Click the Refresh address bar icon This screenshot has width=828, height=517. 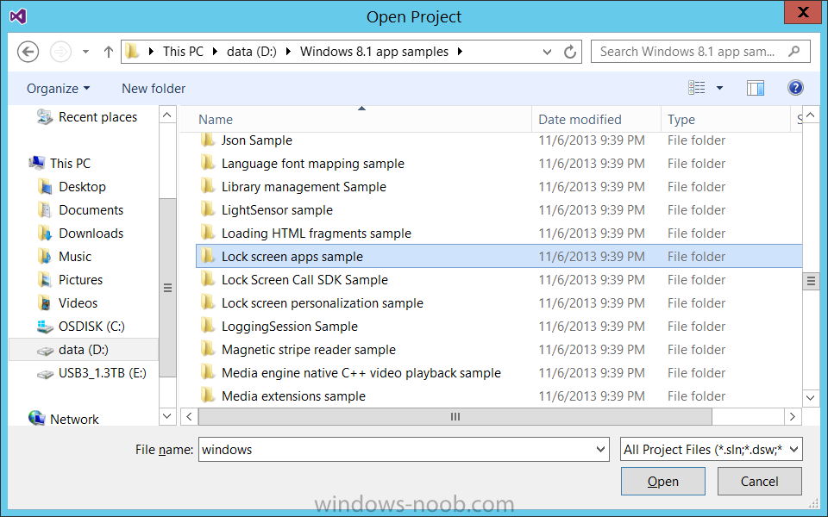(x=570, y=52)
